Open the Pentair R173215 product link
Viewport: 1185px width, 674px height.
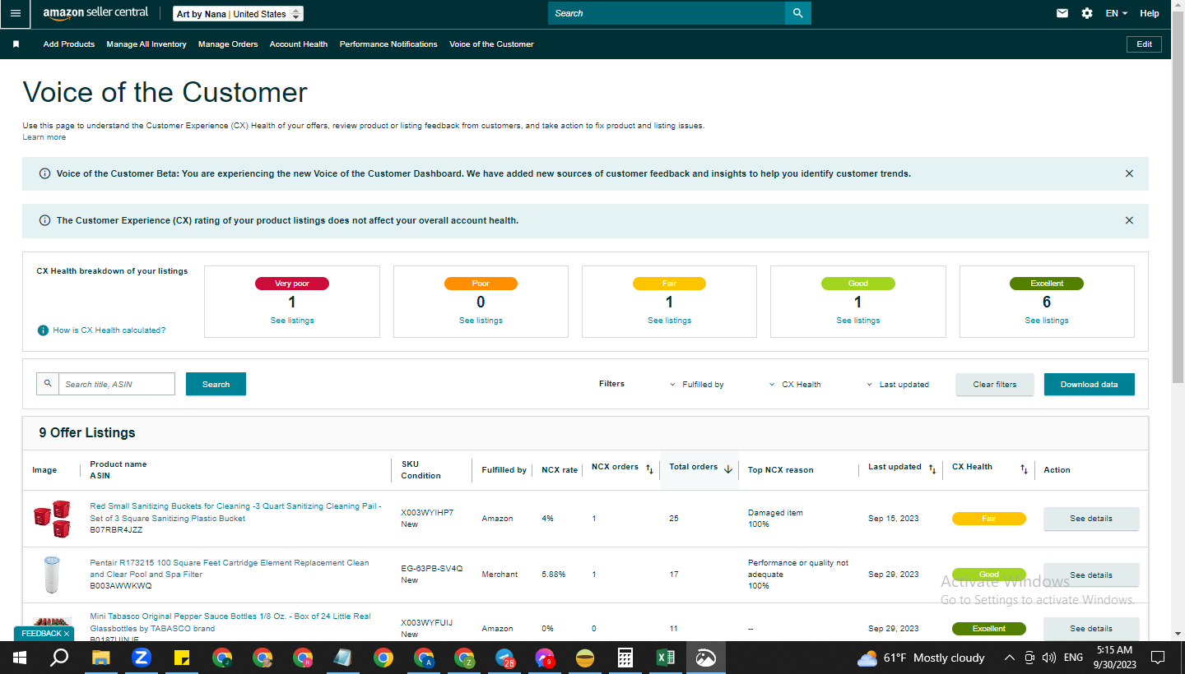click(230, 569)
